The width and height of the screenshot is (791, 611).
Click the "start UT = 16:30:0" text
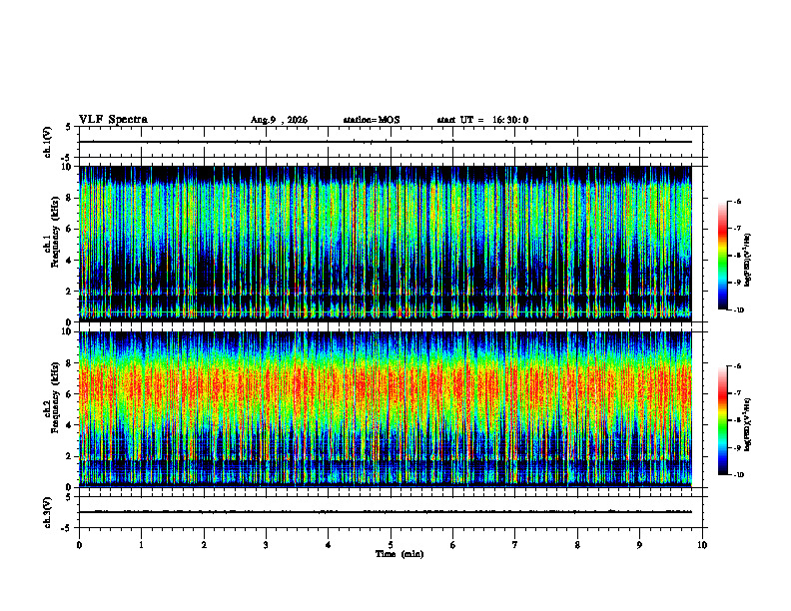[x=482, y=120]
